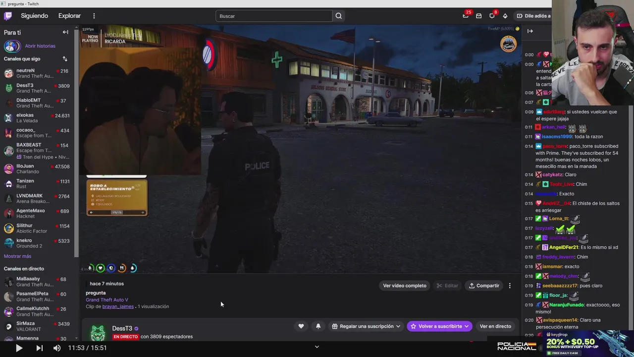Viewport: 634px width, 357px height.
Task: Click the Dile adiós a button
Action: coord(533,16)
